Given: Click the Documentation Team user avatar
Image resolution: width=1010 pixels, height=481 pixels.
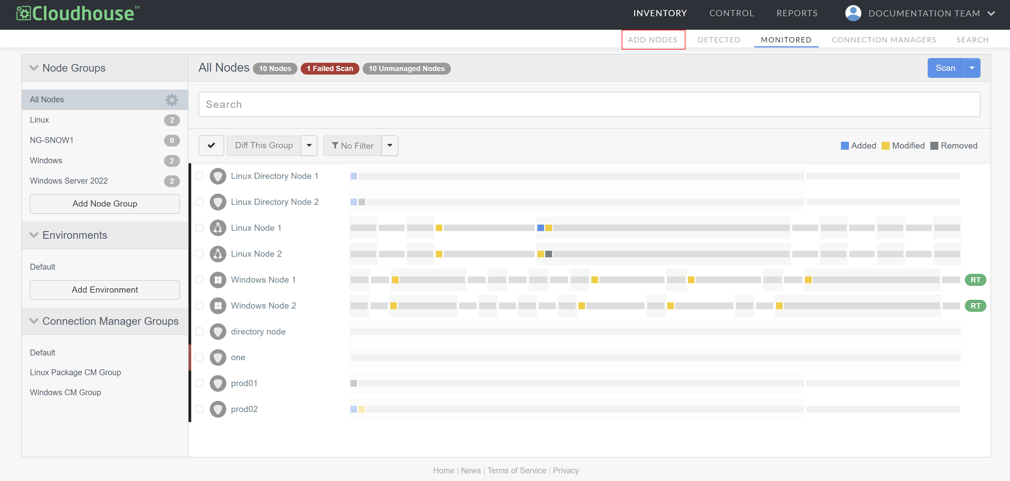Looking at the screenshot, I should pos(853,13).
